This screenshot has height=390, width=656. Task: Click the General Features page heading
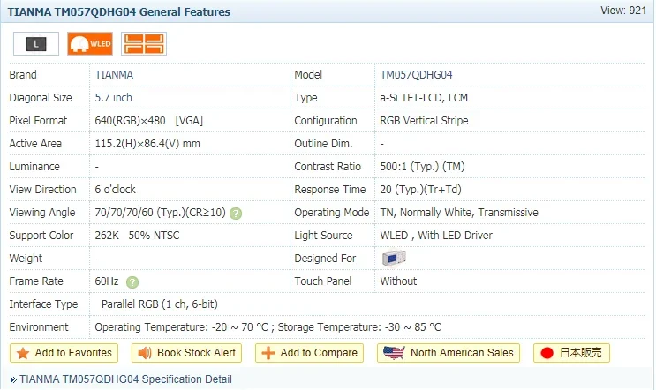119,12
